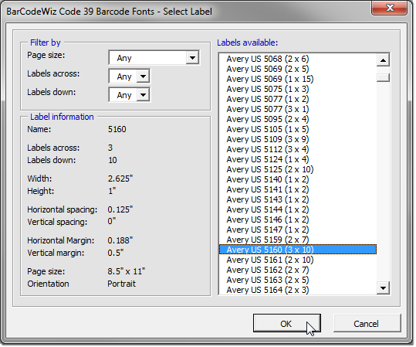Click the list's scroll down arrow
416x347 pixels.
[383, 287]
